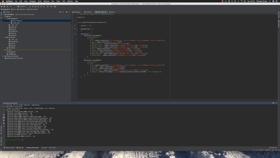Open the Run menu
The height and width of the screenshot is (158, 280).
tap(53, 1)
